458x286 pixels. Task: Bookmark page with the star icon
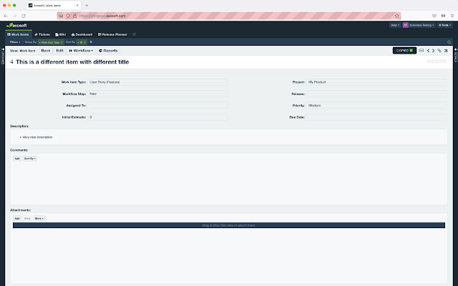(x=396, y=16)
